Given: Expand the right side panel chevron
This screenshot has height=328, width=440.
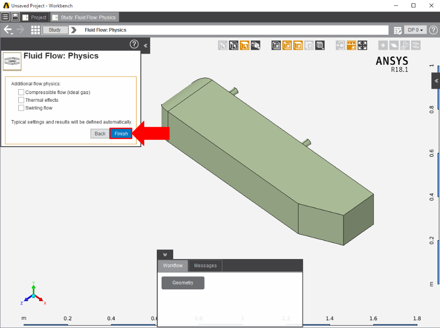Looking at the screenshot, I should coord(436,81).
